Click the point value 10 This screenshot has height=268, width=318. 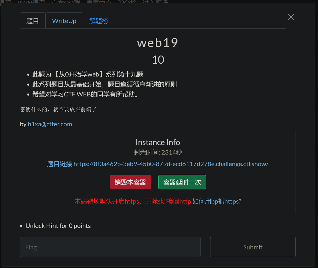[x=158, y=60]
